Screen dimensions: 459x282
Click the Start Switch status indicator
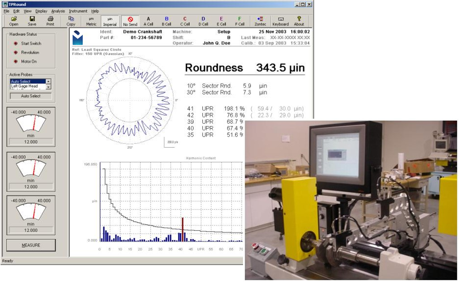pos(16,44)
